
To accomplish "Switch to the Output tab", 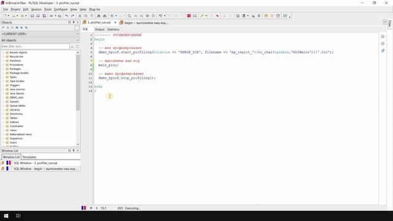I will [x=99, y=29].
